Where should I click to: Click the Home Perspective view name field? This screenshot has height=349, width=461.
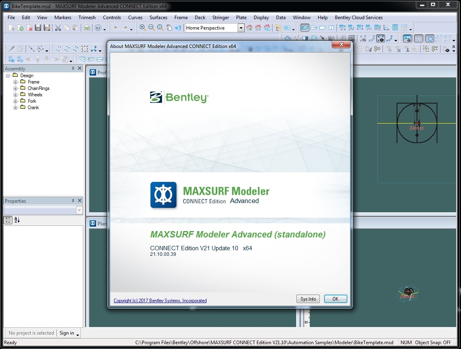pos(211,28)
